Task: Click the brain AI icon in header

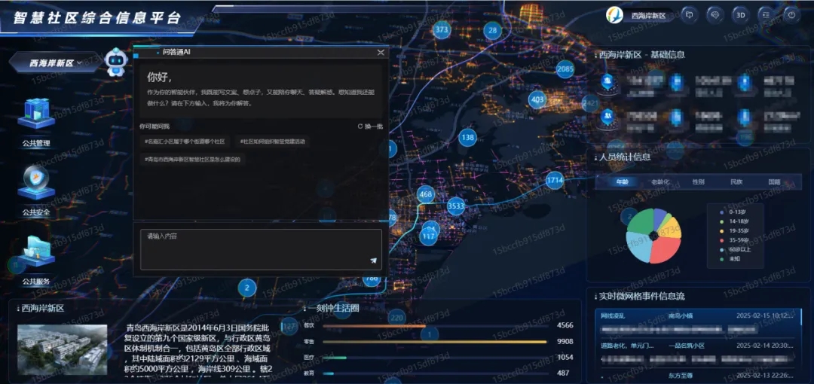Action: click(x=714, y=14)
